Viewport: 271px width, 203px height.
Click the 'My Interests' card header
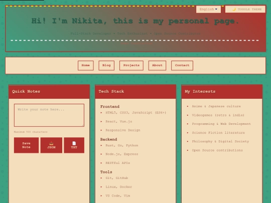(x=222, y=92)
